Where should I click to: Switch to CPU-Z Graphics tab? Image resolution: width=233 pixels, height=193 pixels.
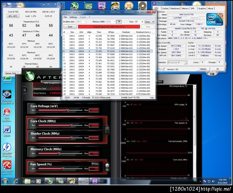202,9
